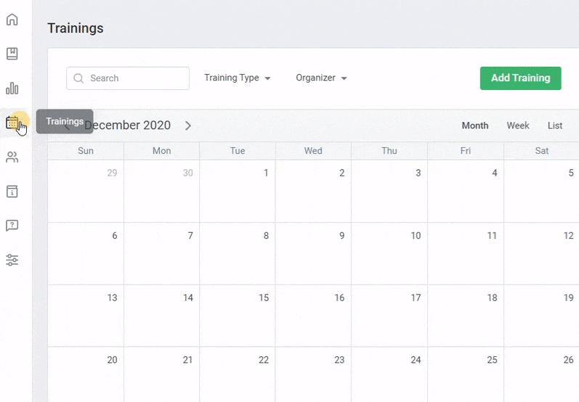This screenshot has width=579, height=402.
Task: Select December 16 calendar cell
Action: (x=313, y=316)
